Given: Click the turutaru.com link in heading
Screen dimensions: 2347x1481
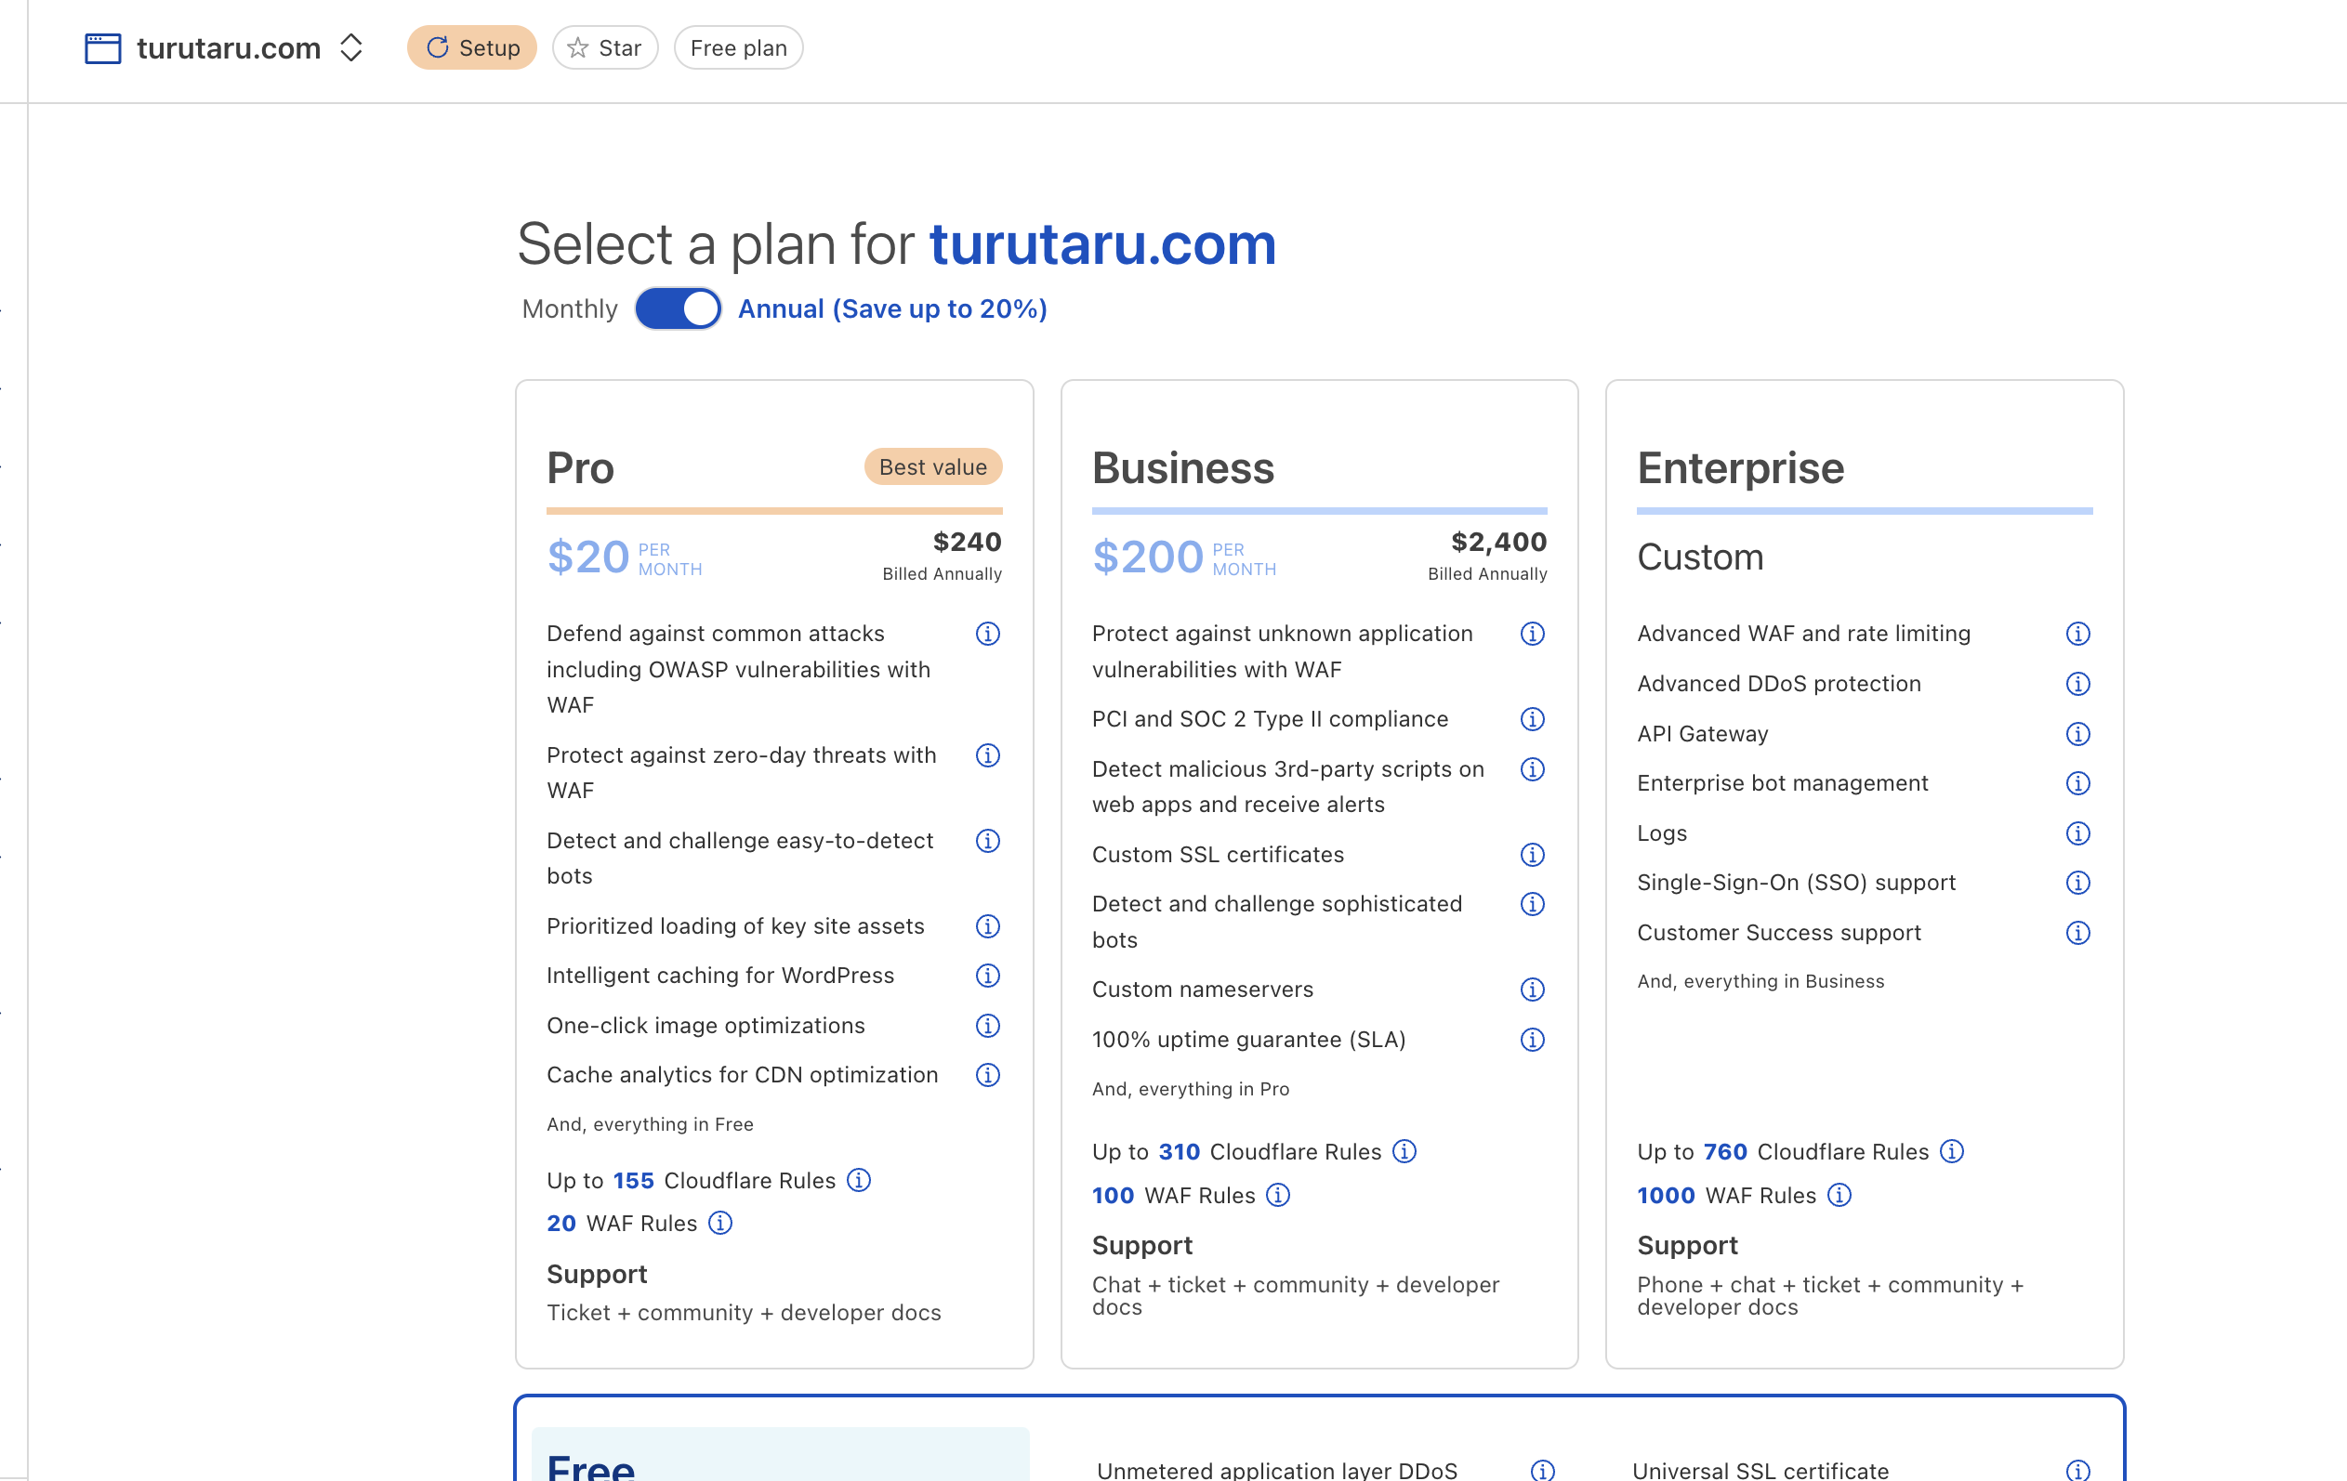Looking at the screenshot, I should pyautogui.click(x=1102, y=243).
